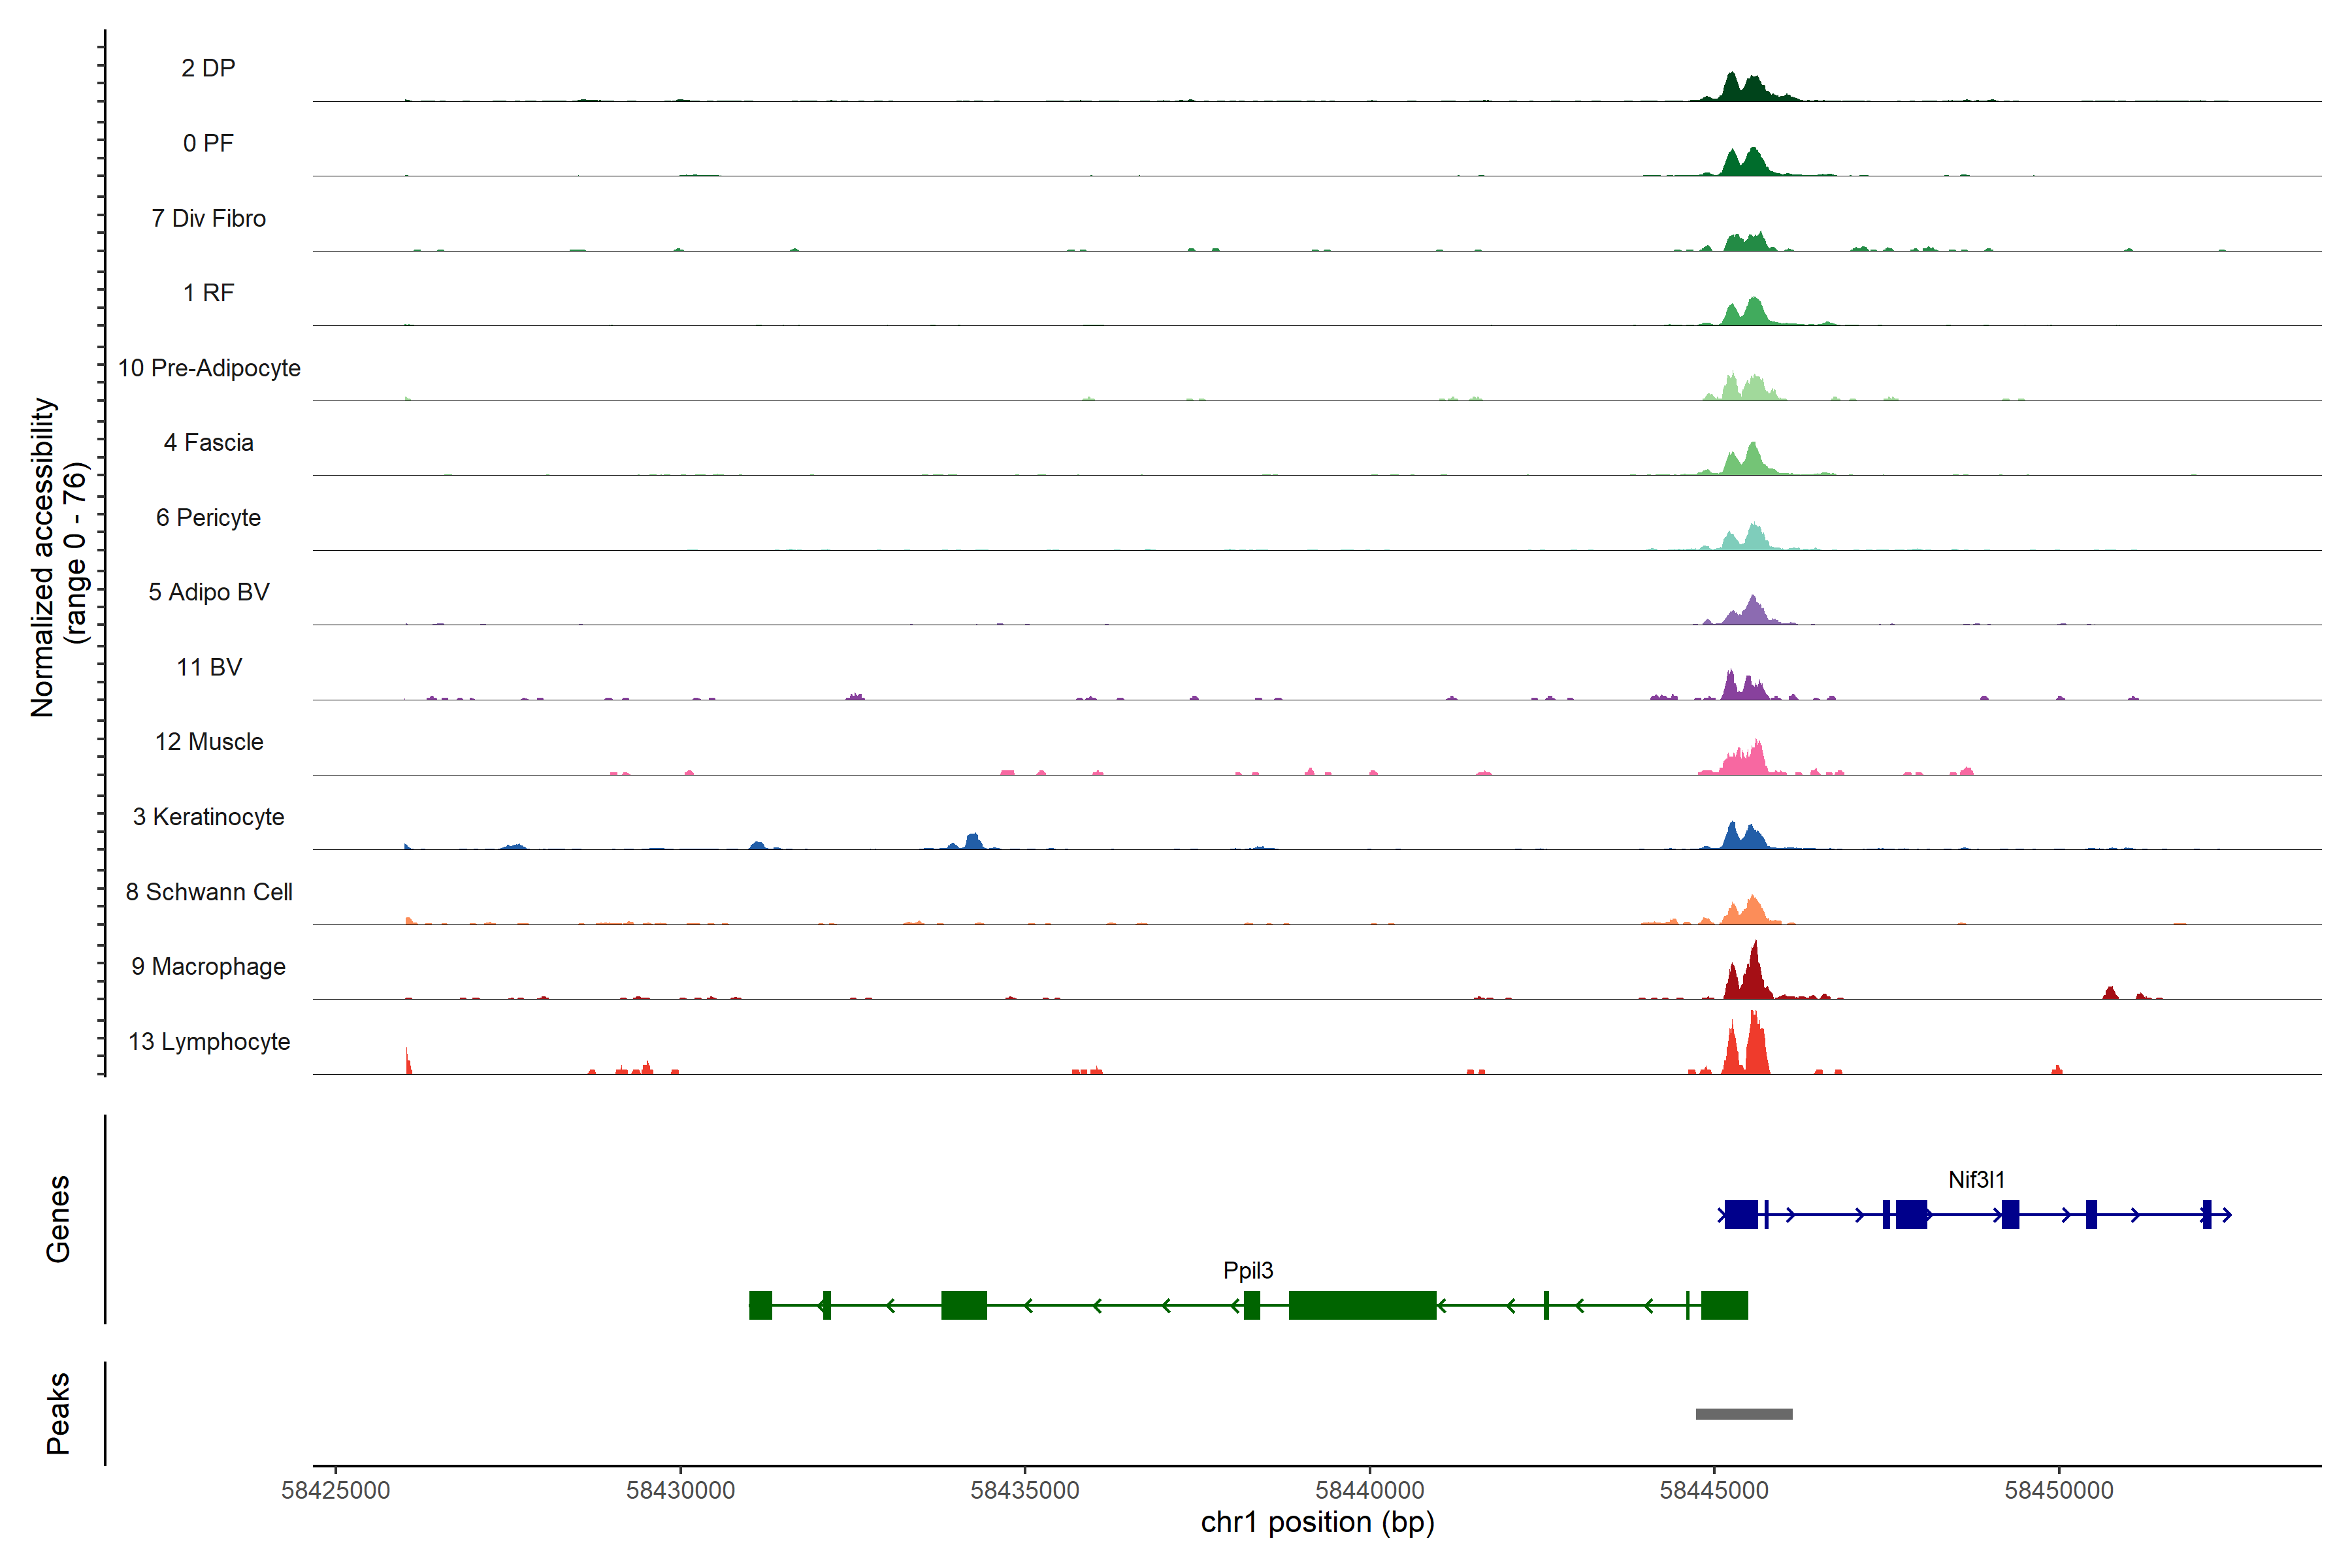Click the Genes panel label

[58, 1219]
